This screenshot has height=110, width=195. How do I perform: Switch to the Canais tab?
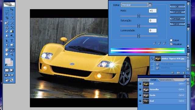click(x=154, y=80)
